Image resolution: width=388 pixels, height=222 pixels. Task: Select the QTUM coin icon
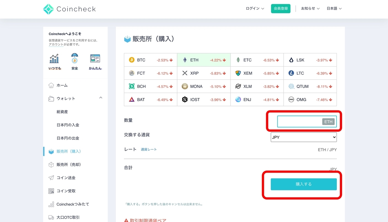tap(291, 86)
